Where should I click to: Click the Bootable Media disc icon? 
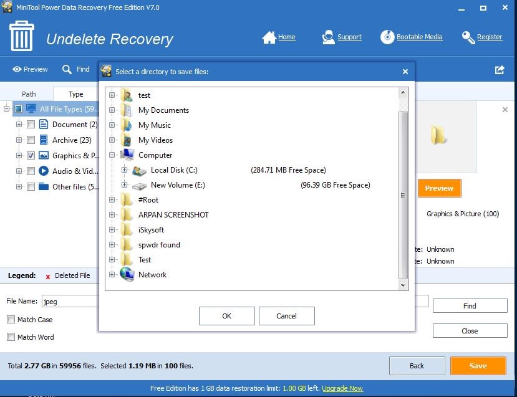(387, 37)
